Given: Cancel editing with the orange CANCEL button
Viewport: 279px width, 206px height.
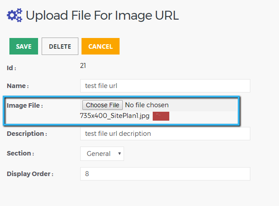Looking at the screenshot, I should (100, 46).
